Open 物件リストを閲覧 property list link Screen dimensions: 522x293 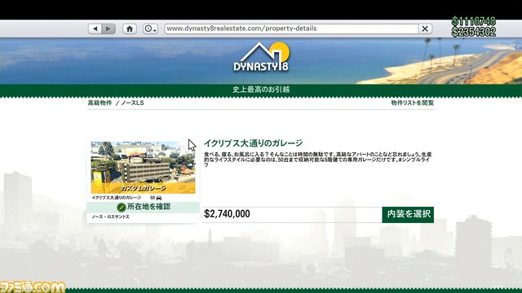coord(412,103)
